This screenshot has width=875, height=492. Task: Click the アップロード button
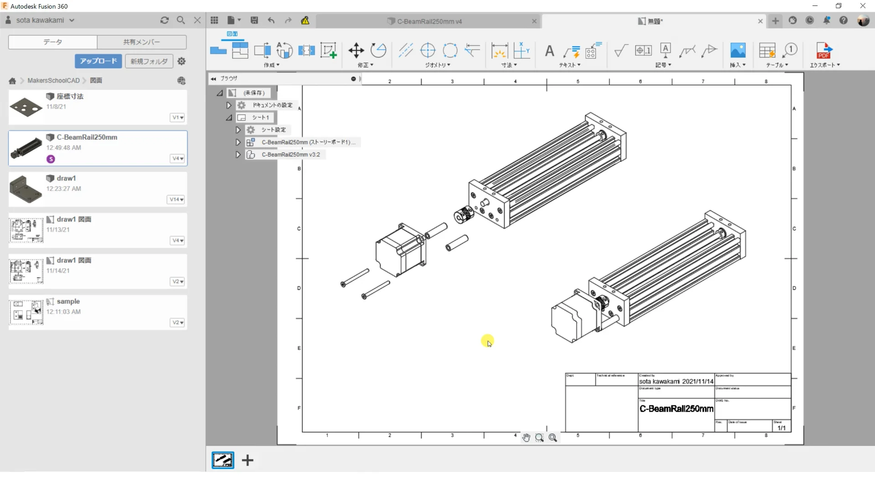[x=98, y=61]
